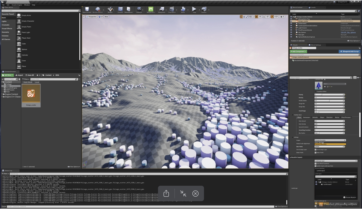The width and height of the screenshot is (362, 209).
Task: Open the tree mesh name dropdown
Action: pyautogui.click(x=334, y=84)
